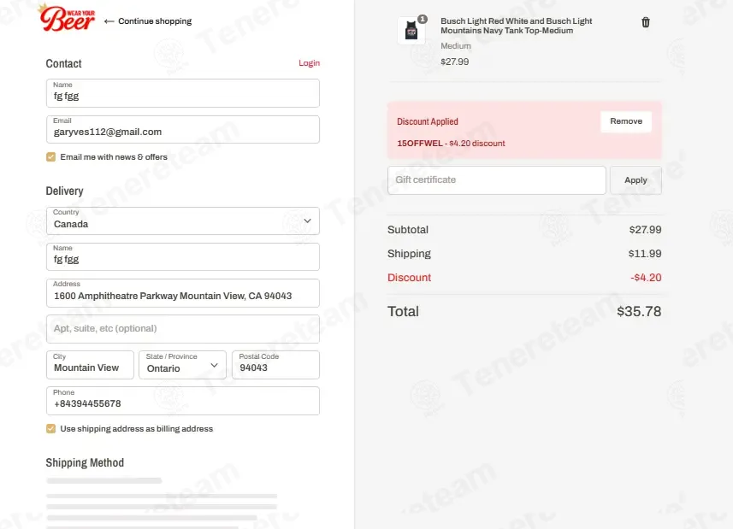Click the delivery Address field
The image size is (733, 529).
(x=183, y=293)
